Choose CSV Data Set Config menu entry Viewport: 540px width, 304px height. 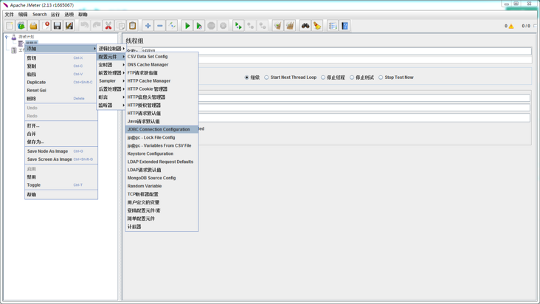tap(148, 57)
